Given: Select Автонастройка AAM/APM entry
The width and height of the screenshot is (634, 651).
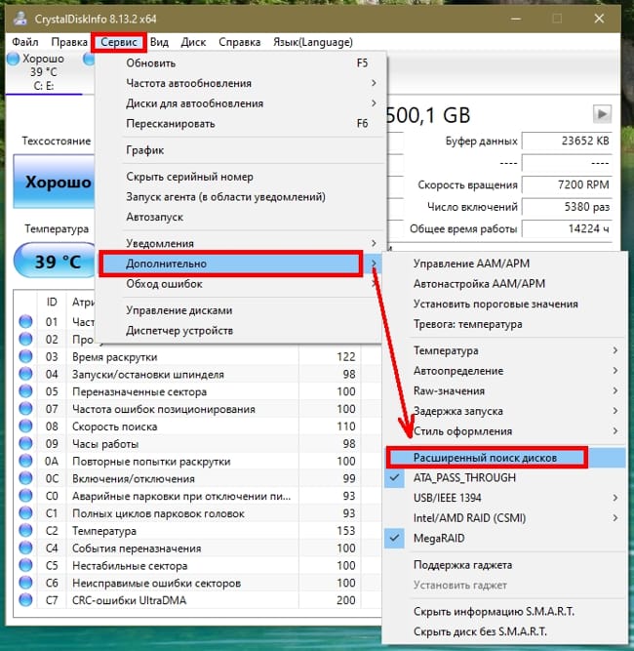Looking at the screenshot, I should click(x=504, y=284).
